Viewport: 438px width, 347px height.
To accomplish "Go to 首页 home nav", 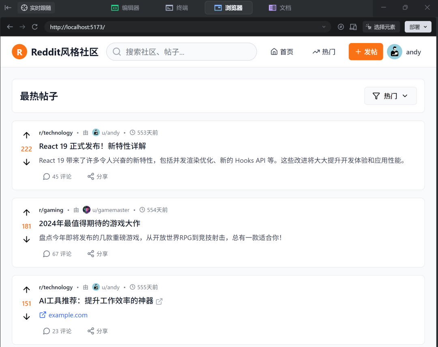I will point(282,52).
